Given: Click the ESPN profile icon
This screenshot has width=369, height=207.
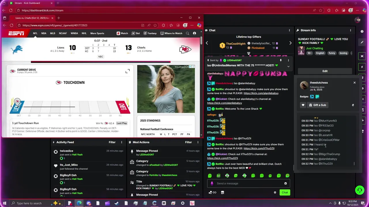Looking at the screenshot, I should click(195, 33).
